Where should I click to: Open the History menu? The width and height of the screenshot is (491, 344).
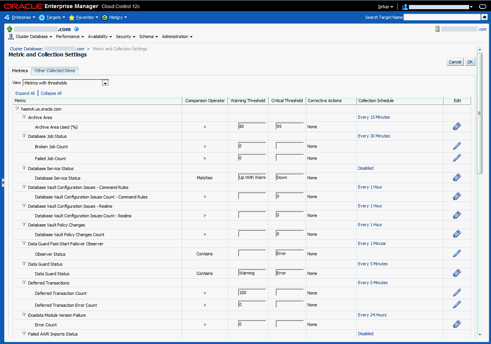(114, 17)
